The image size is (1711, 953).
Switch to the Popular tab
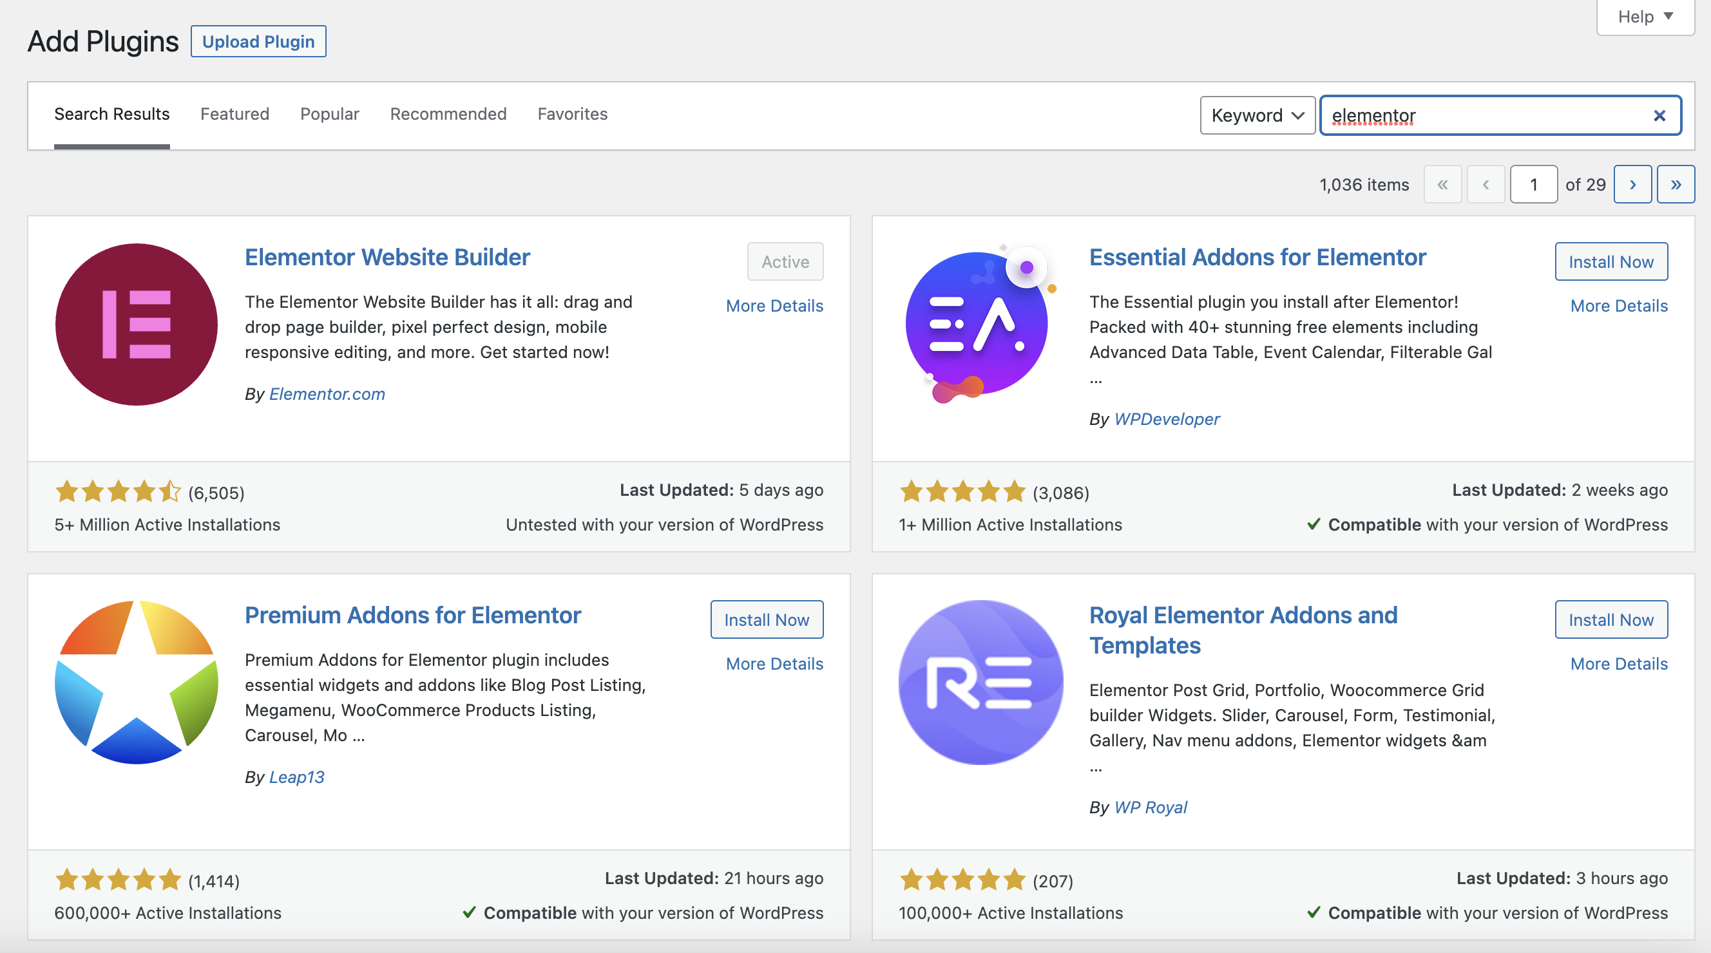click(x=329, y=114)
